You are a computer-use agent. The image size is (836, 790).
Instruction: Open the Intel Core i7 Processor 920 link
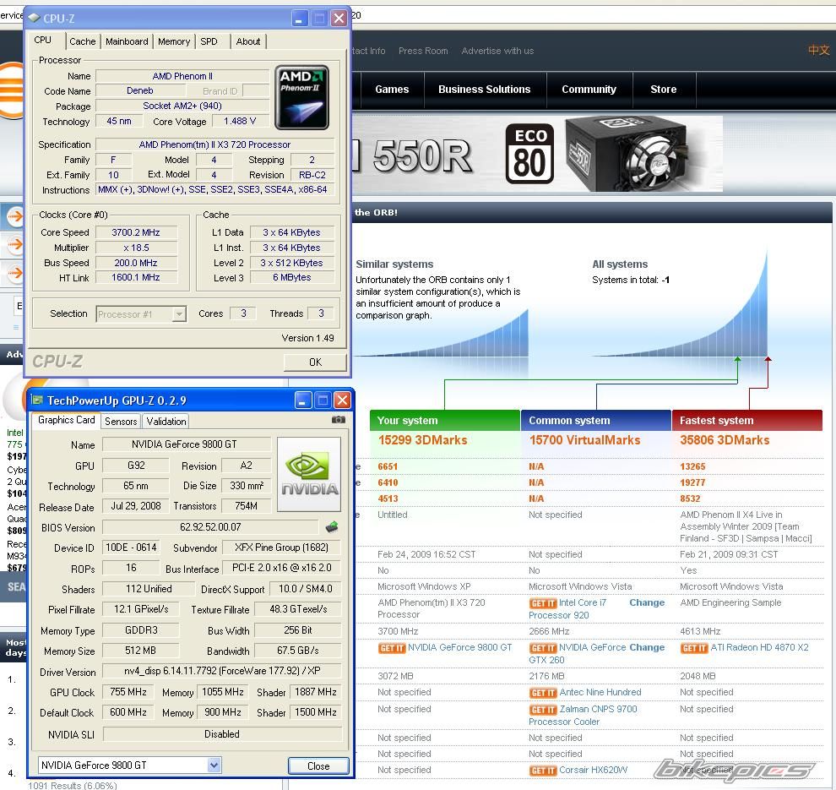[x=567, y=608]
